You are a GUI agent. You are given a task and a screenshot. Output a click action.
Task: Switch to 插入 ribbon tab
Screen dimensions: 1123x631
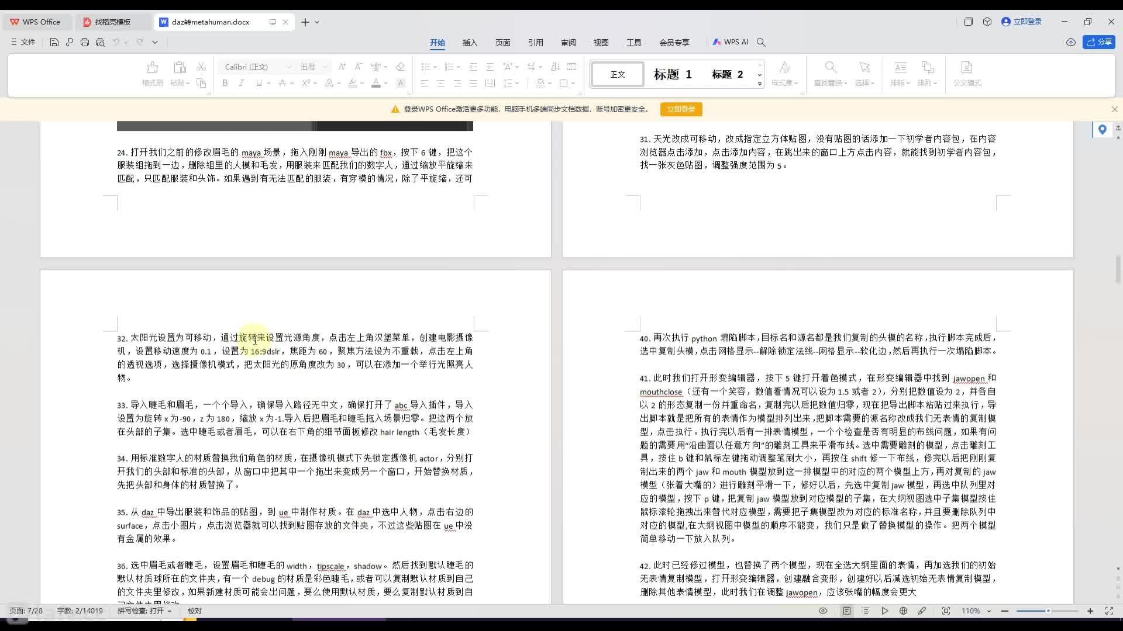(470, 43)
